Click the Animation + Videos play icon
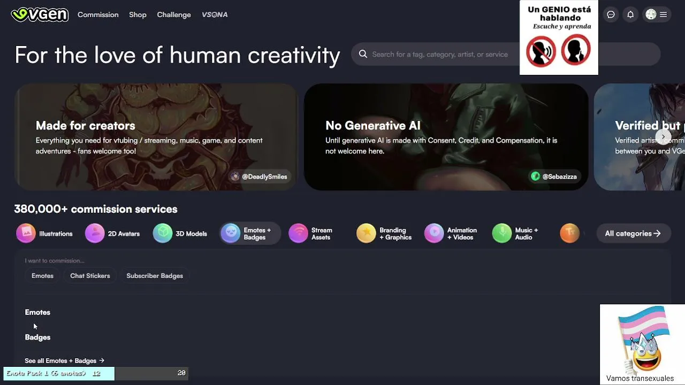The height and width of the screenshot is (385, 685). 435,234
